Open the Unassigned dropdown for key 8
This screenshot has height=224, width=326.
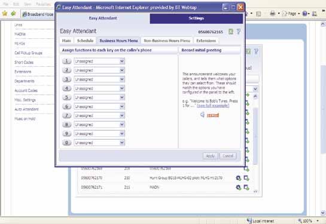[x=99, y=125]
